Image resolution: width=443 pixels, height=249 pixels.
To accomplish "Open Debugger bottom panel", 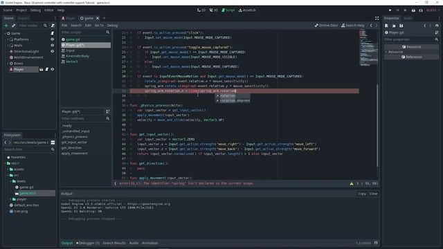I will pos(88,243).
